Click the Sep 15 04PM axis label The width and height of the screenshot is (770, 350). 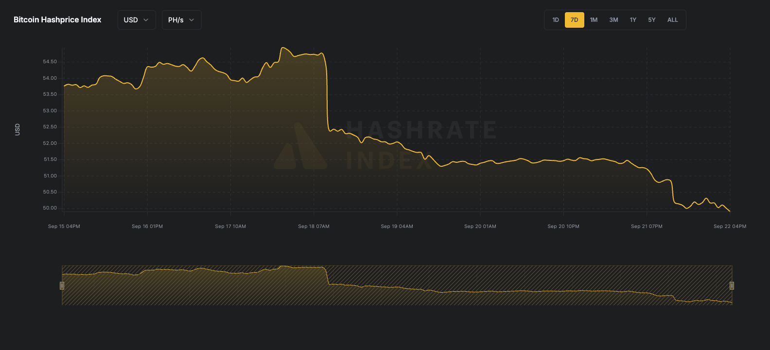click(64, 227)
